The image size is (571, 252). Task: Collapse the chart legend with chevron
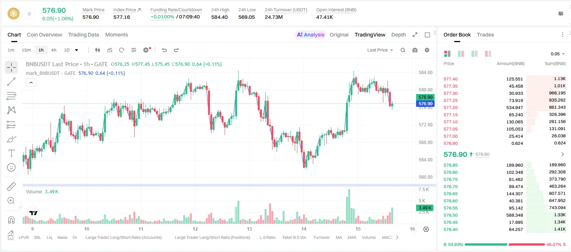31,83
